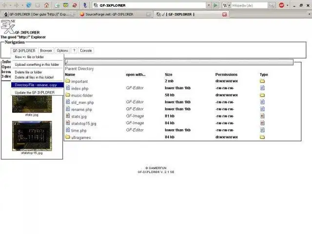312x234 pixels.
Task: Click the folder icon beside ultragames
Action: point(68,137)
